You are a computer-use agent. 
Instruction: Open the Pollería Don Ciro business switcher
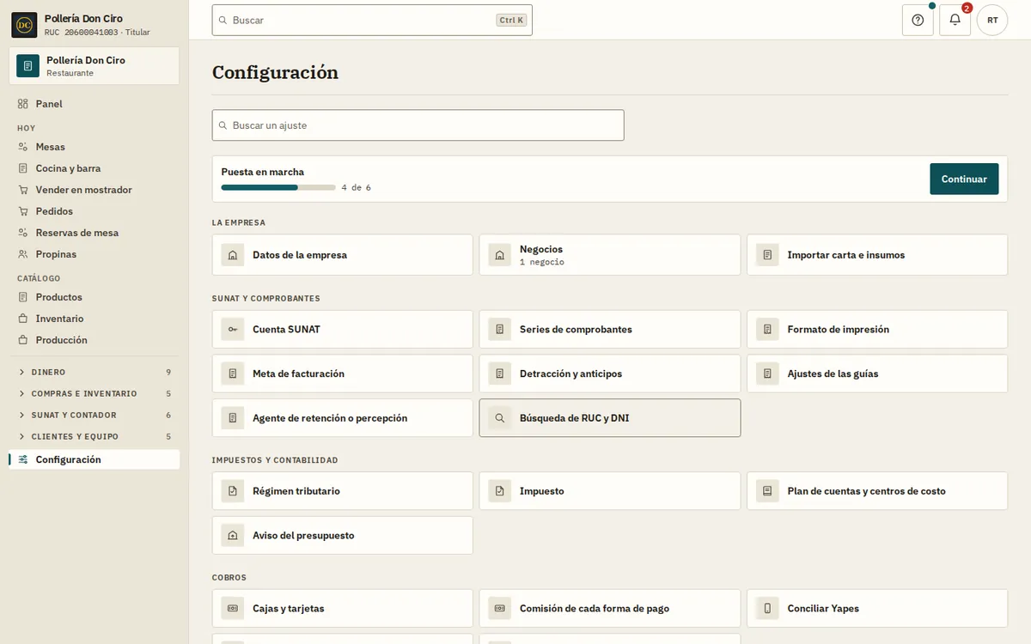click(x=95, y=66)
